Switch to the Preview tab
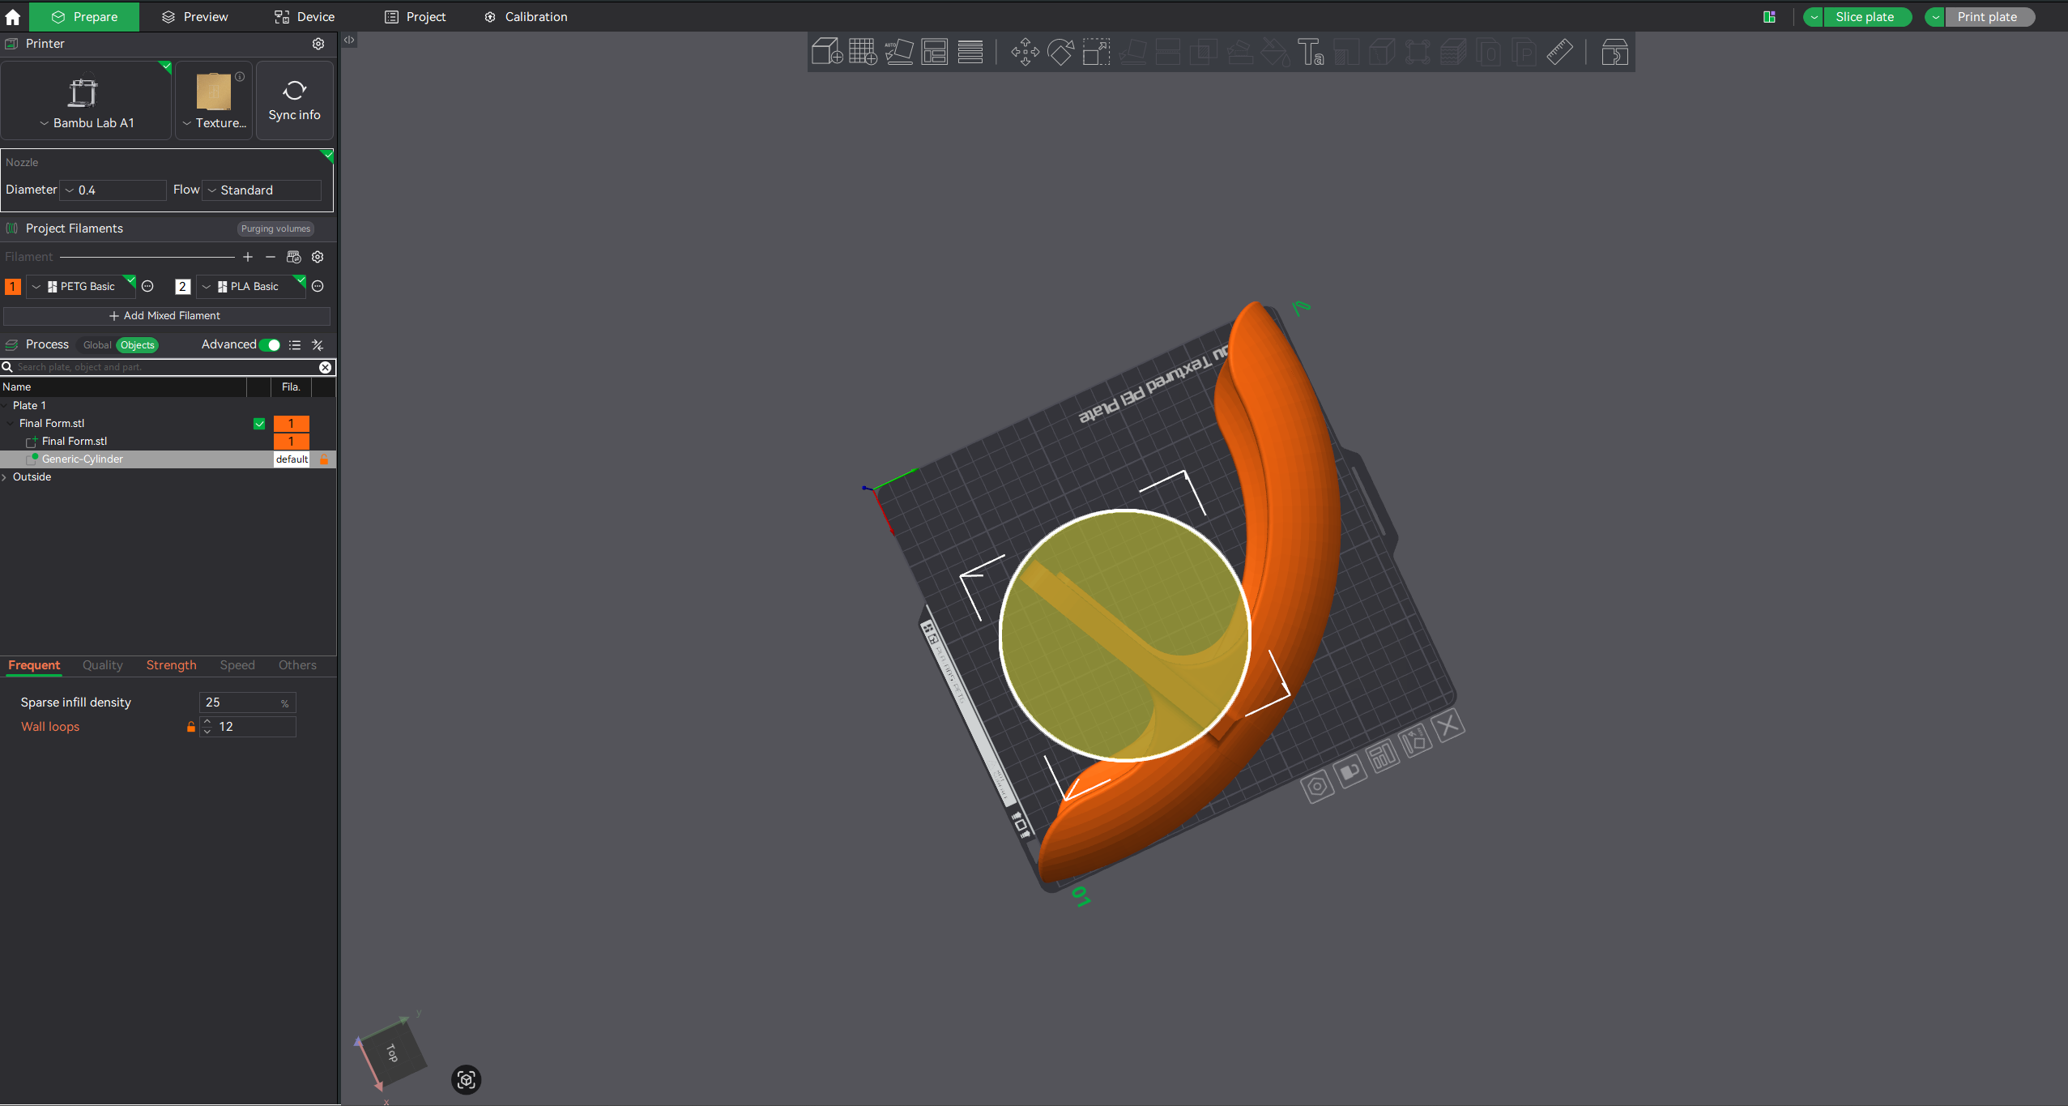This screenshot has height=1106, width=2068. (195, 17)
